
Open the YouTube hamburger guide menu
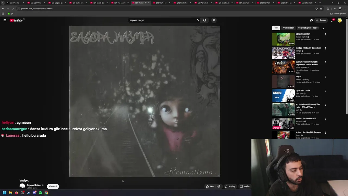click(x=5, y=20)
